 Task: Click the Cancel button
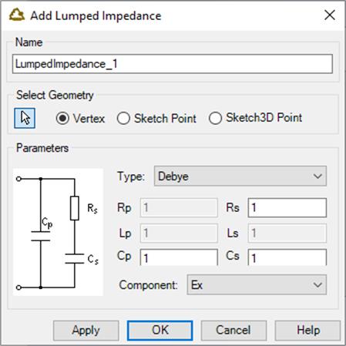(233, 331)
